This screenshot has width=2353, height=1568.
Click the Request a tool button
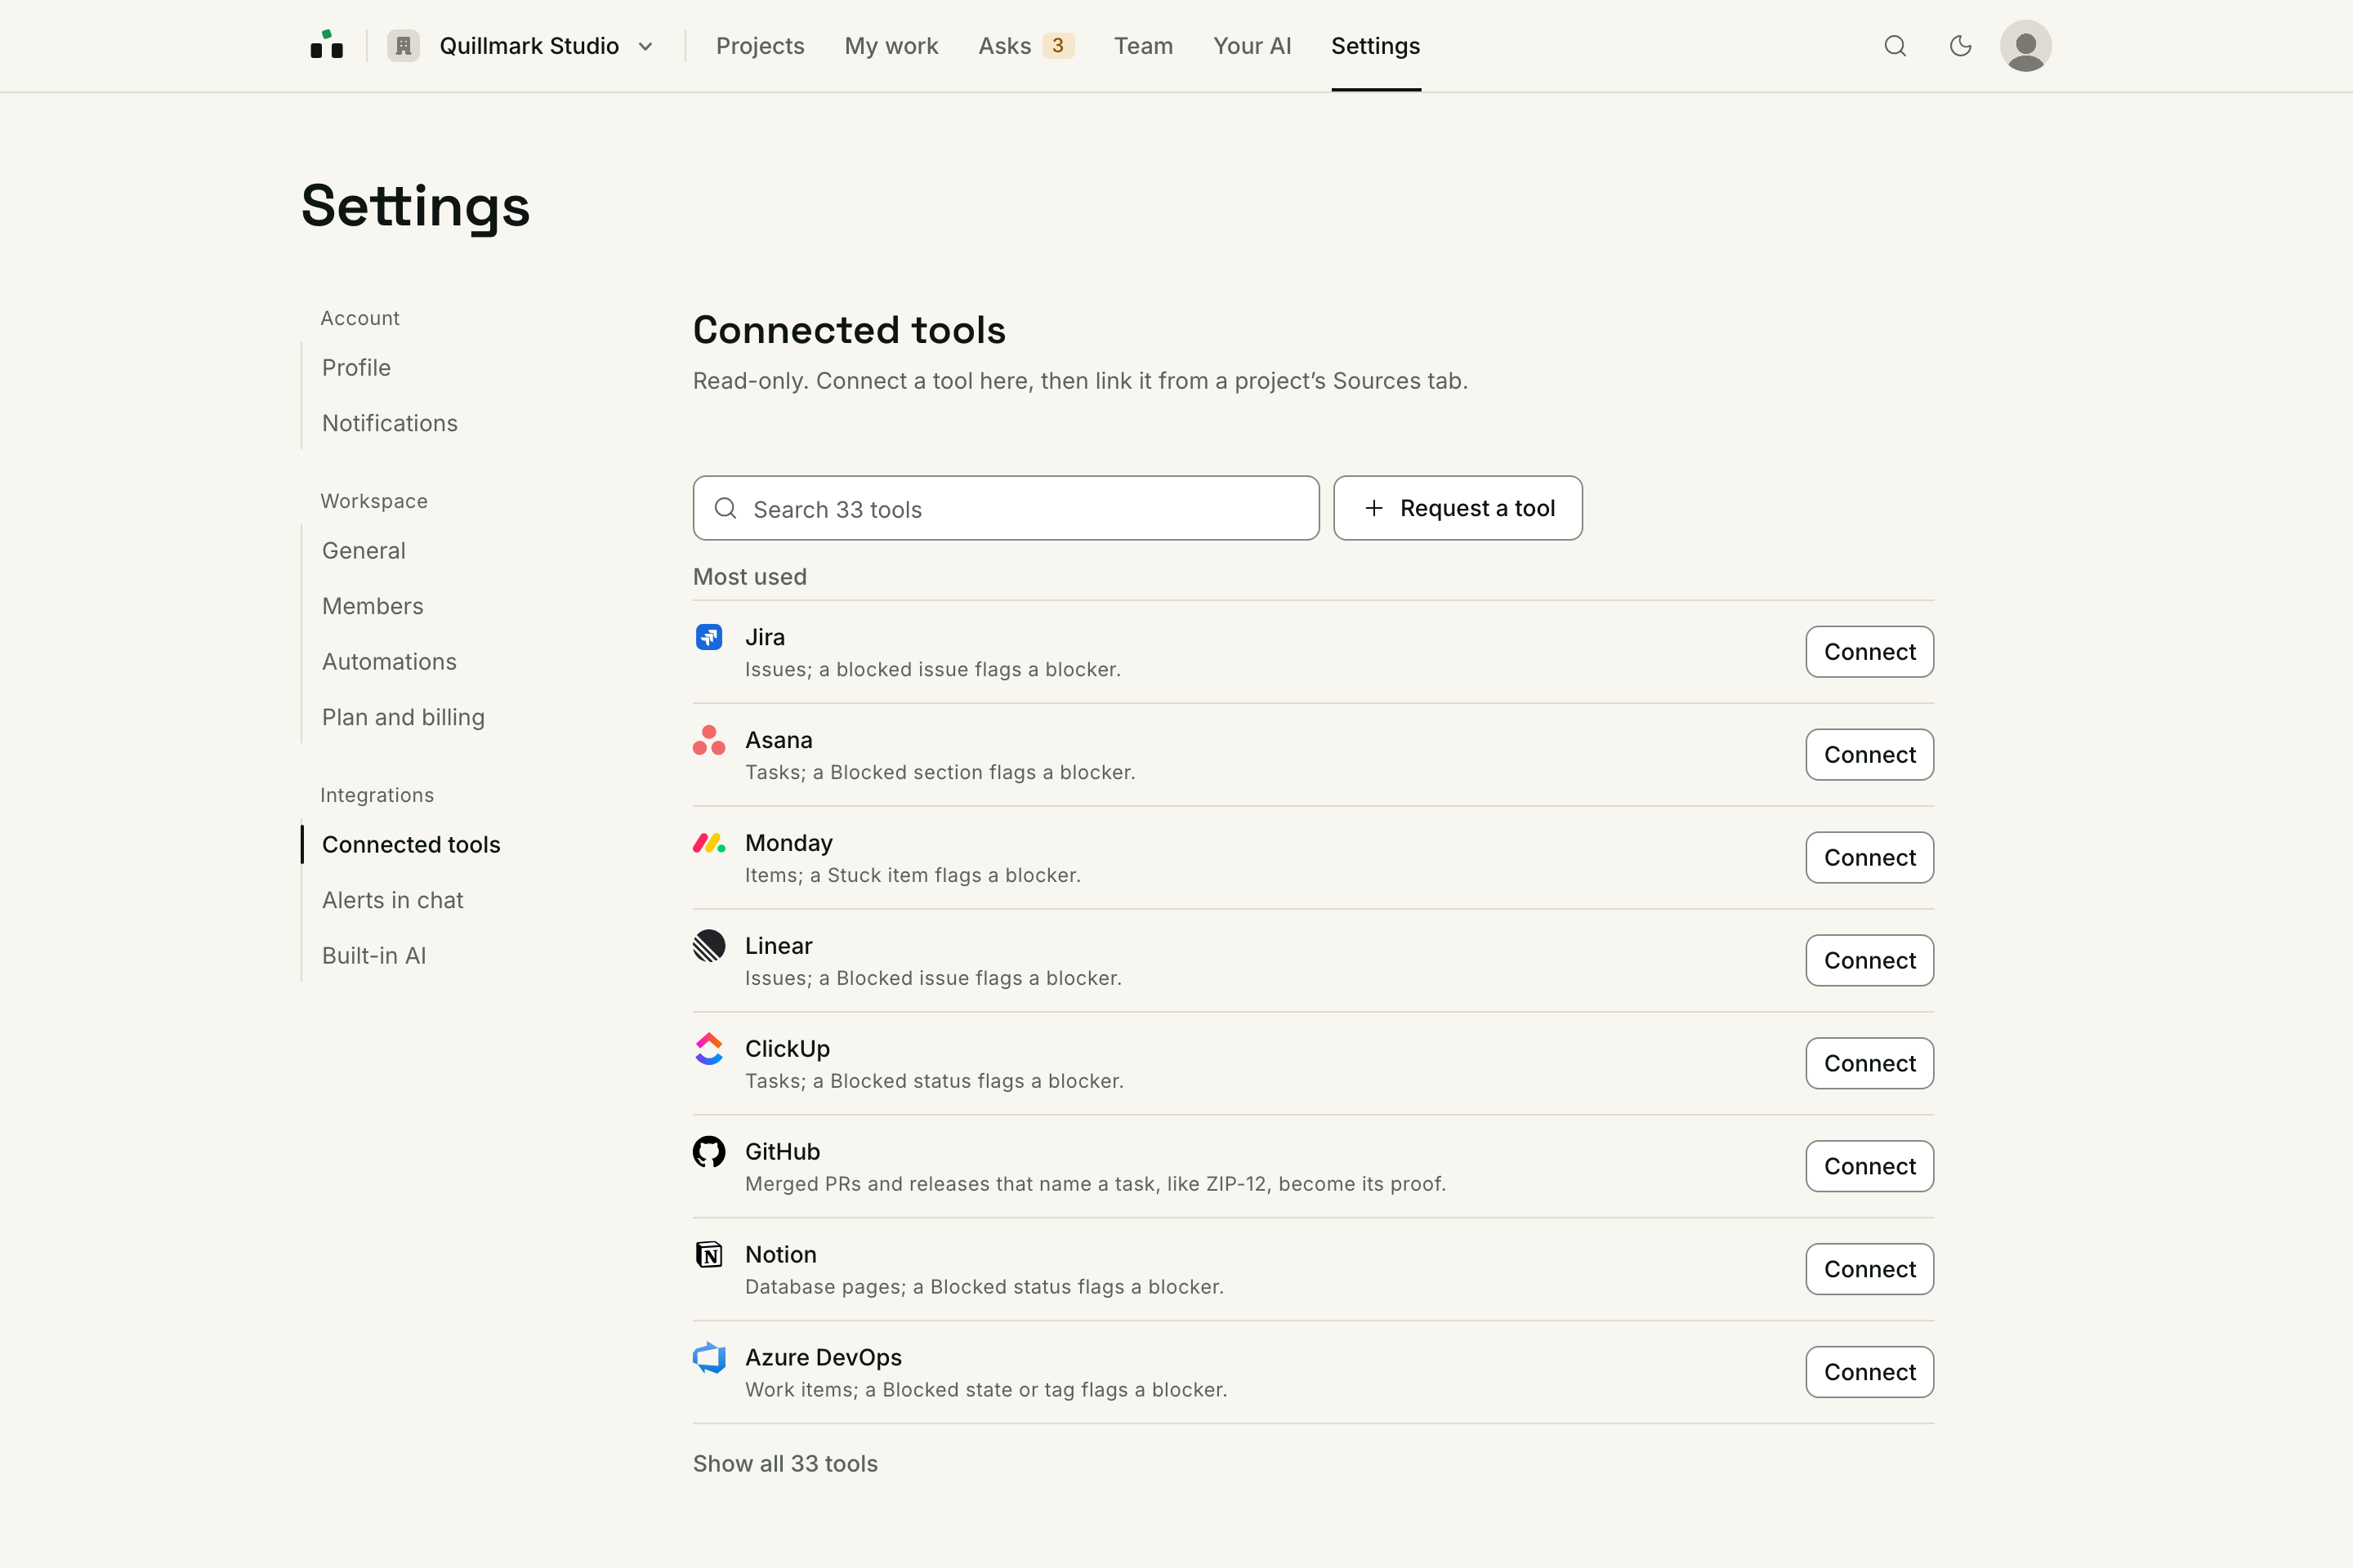coord(1458,508)
